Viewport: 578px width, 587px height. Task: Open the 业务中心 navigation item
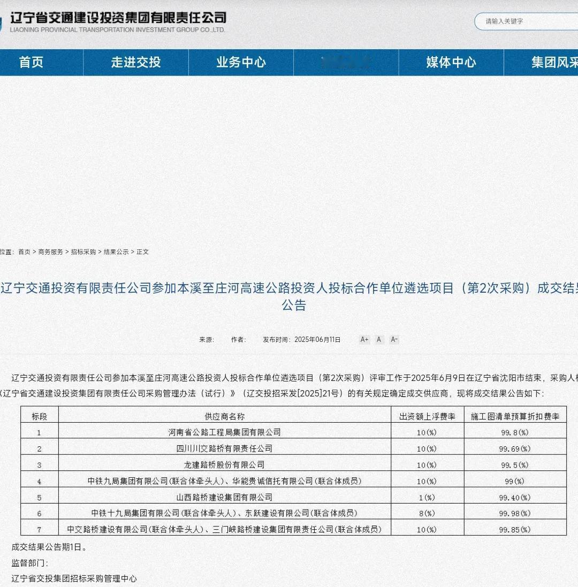241,62
